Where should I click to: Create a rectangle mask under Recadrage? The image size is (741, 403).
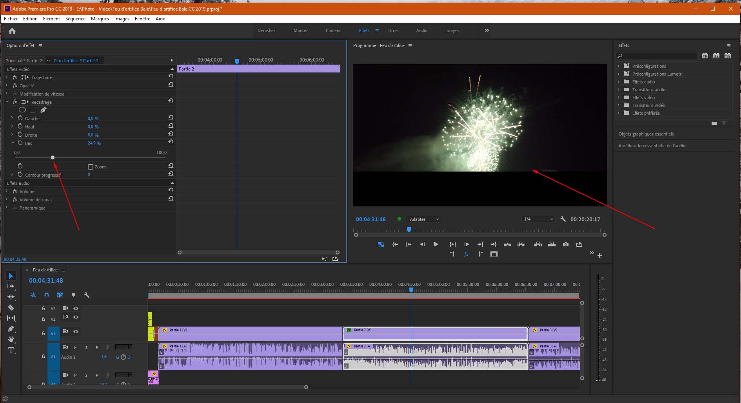[x=33, y=110]
